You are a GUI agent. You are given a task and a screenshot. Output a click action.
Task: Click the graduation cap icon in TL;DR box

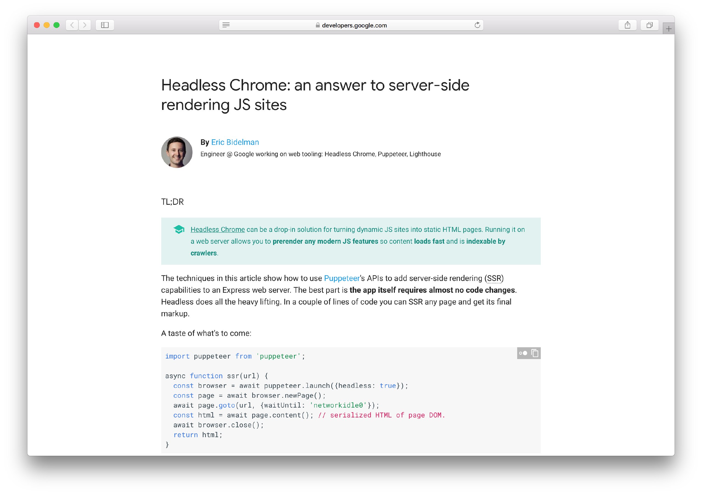[179, 229]
